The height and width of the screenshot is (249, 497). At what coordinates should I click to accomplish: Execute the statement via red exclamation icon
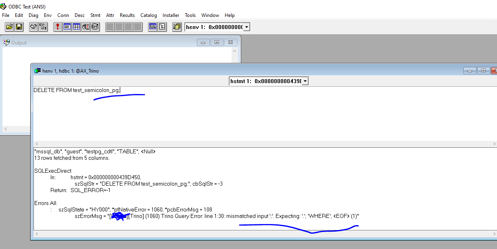pyautogui.click(x=57, y=27)
